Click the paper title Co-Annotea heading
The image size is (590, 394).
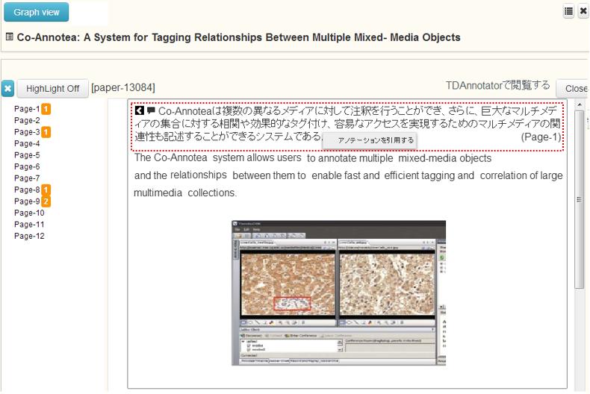pyautogui.click(x=238, y=37)
